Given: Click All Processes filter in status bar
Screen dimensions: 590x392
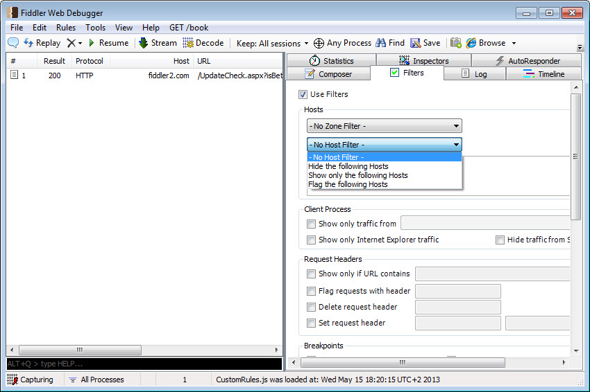Looking at the screenshot, I should (x=96, y=380).
